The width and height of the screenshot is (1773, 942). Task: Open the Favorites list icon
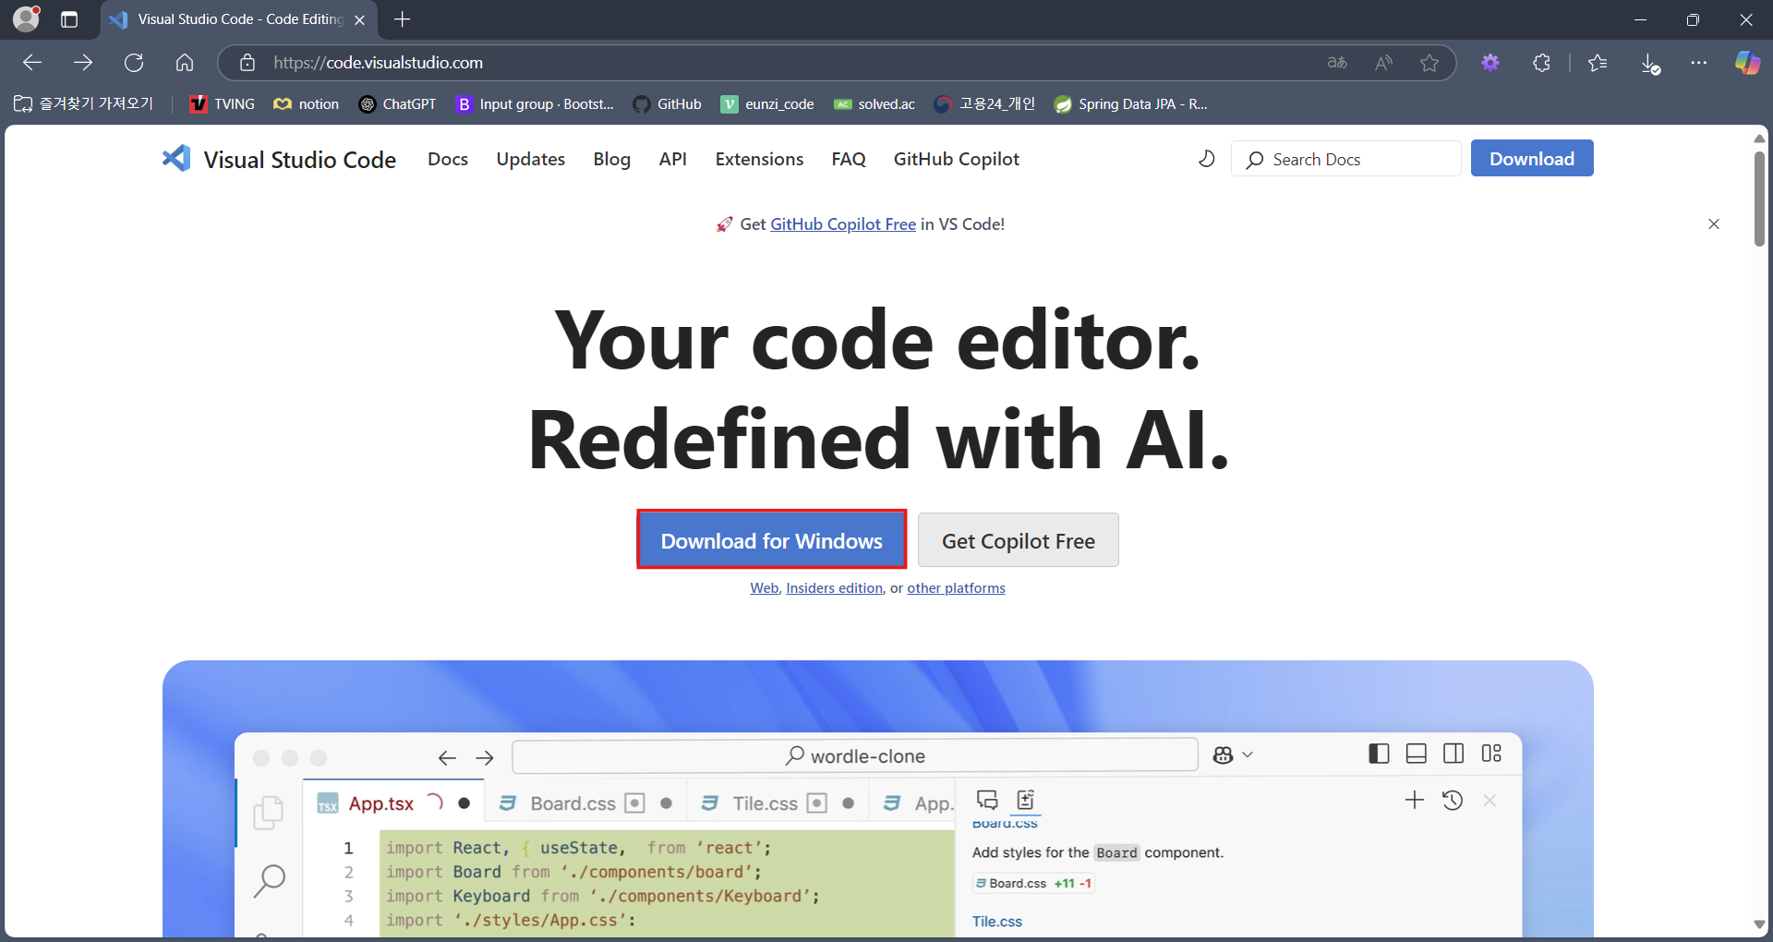(x=1598, y=63)
